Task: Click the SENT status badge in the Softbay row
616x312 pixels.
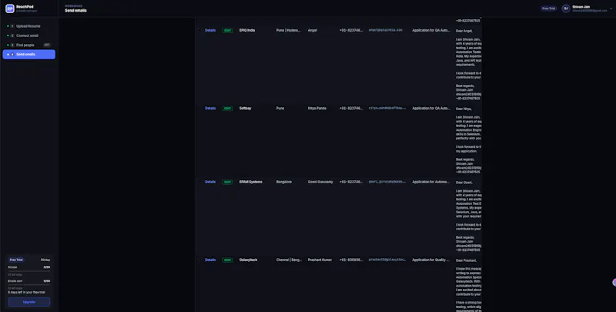Action: [227, 108]
